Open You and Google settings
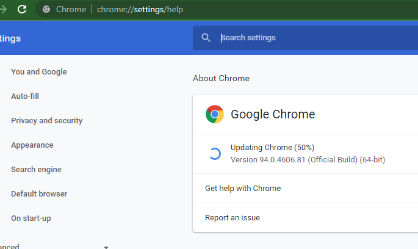418x249 pixels. pos(39,72)
